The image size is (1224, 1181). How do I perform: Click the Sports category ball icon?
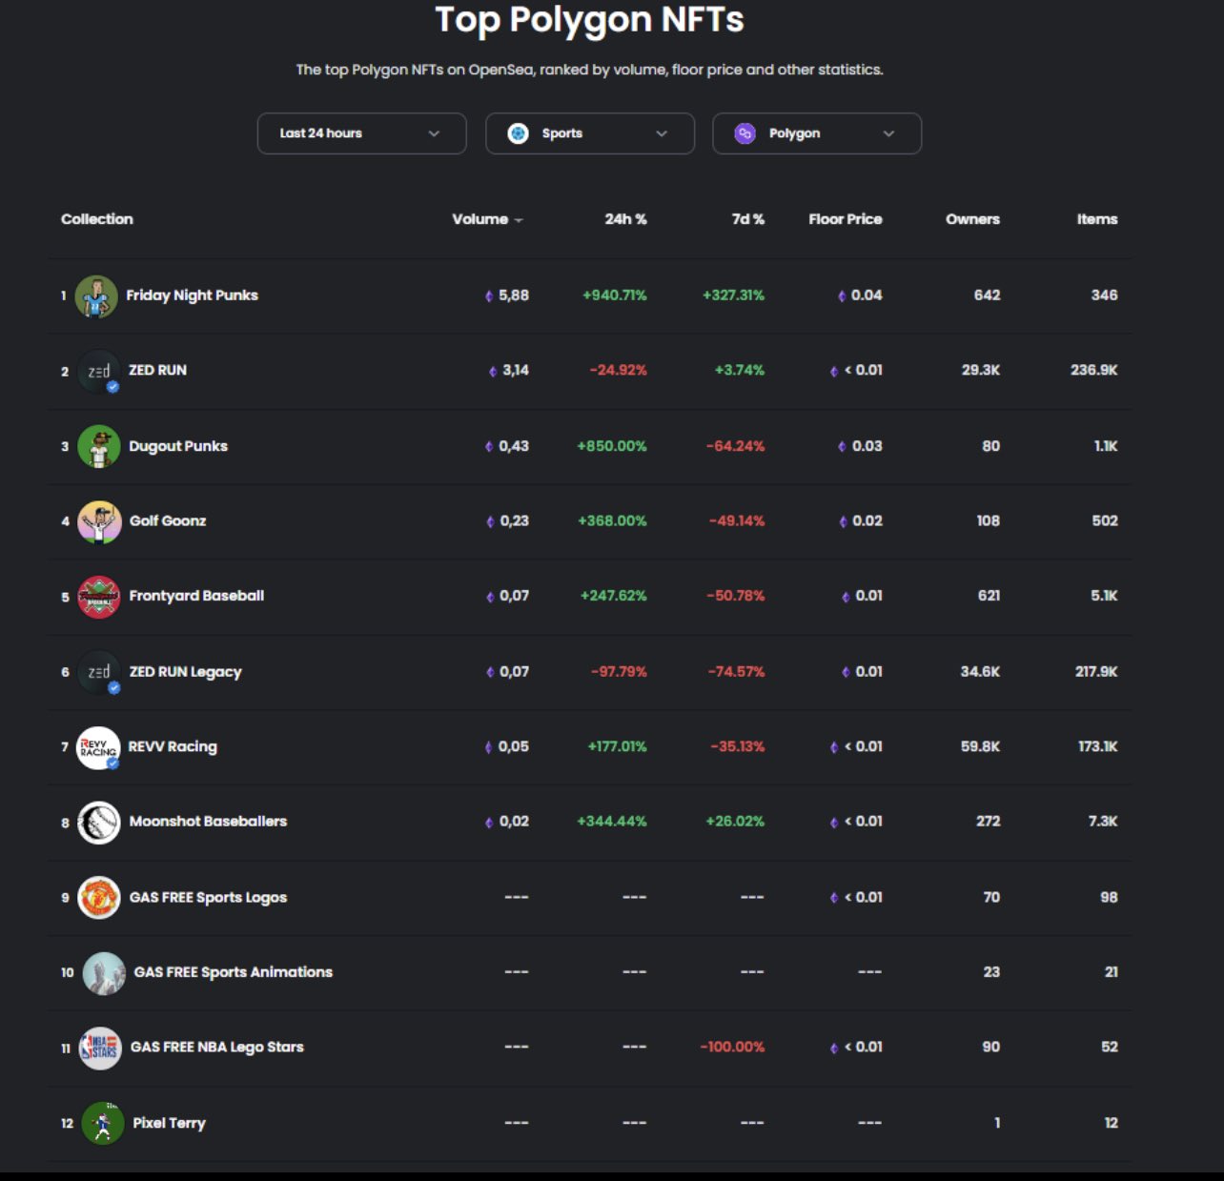(518, 133)
